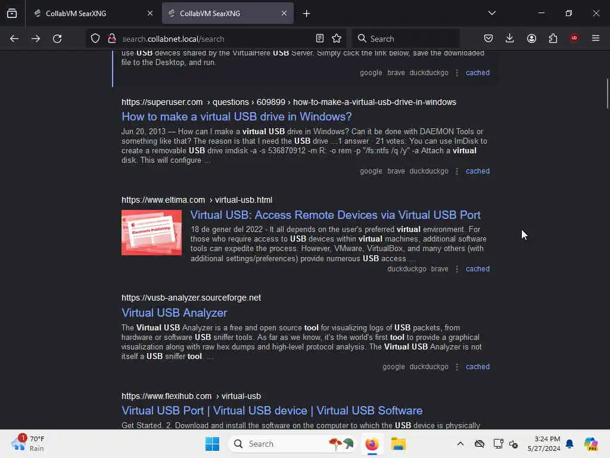
Task: Focus the Firefox Search box
Action: [x=406, y=39]
